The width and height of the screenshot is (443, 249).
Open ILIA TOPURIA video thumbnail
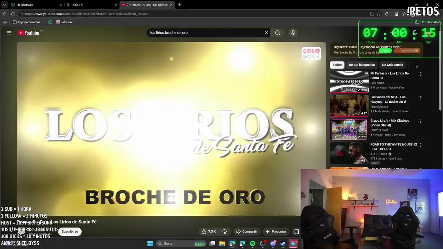tap(349, 153)
